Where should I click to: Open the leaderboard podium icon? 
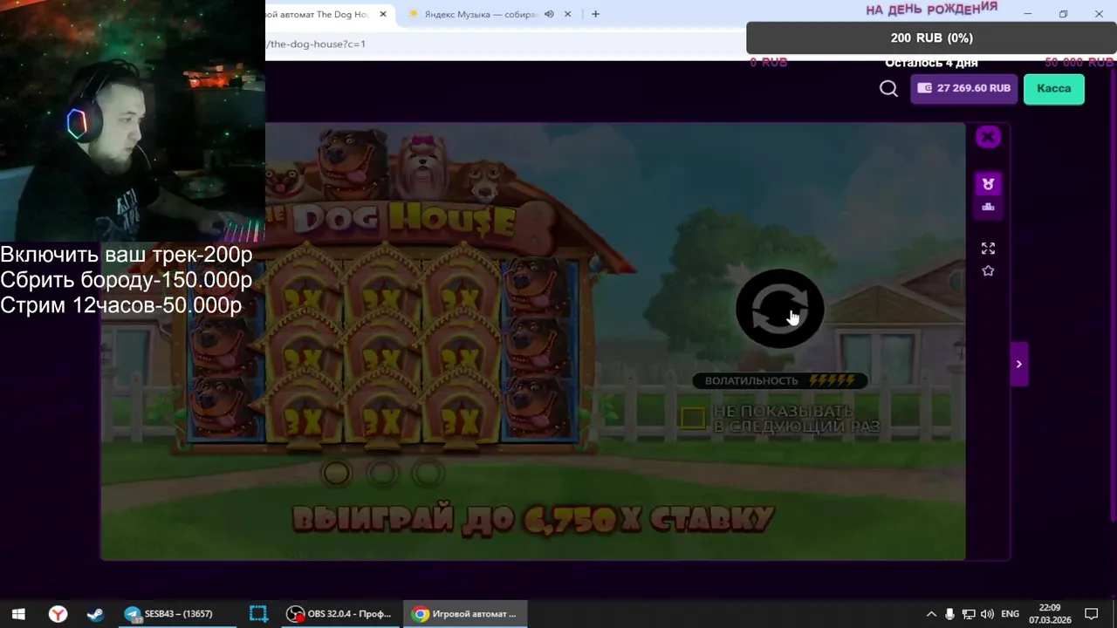[988, 207]
